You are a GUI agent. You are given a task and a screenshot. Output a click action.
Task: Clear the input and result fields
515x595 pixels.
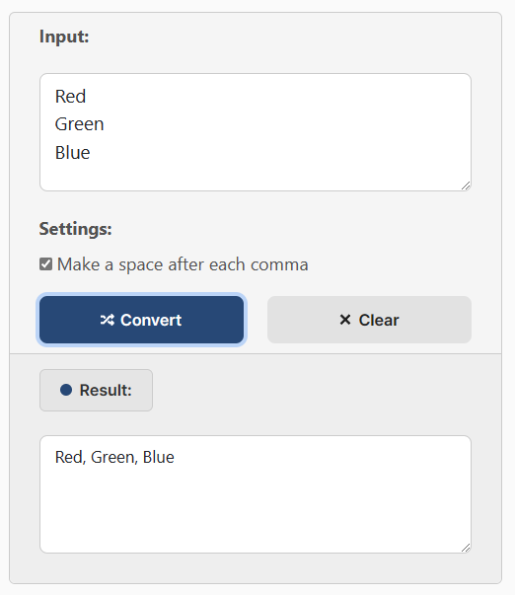click(x=369, y=320)
